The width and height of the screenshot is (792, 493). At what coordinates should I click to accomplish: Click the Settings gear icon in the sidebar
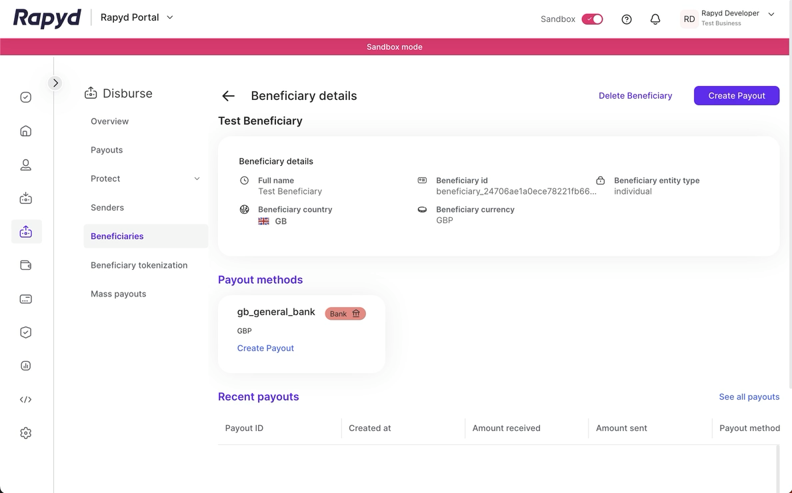pos(25,432)
